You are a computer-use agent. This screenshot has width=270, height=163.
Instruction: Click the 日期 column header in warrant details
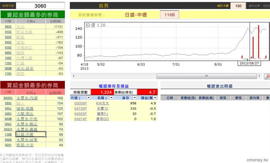tap(170, 98)
